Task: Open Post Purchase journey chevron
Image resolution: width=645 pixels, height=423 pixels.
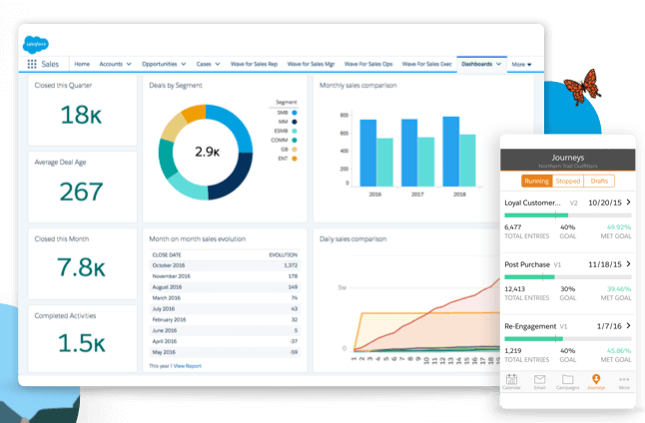Action: pos(629,263)
